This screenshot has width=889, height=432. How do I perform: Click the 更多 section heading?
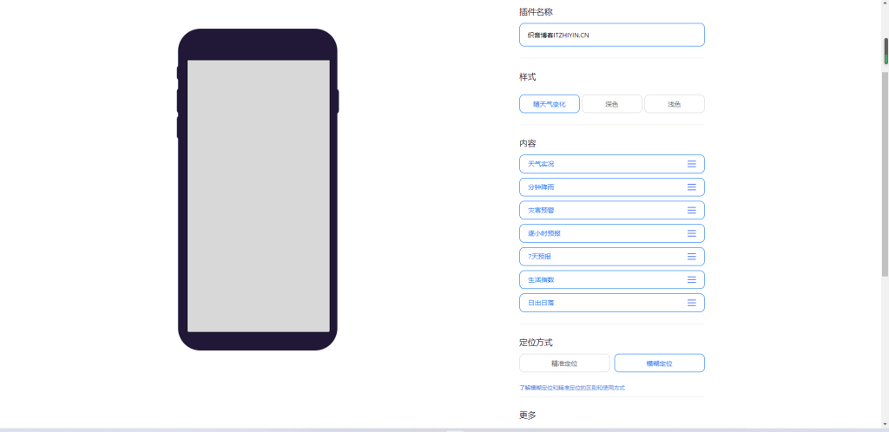click(527, 415)
